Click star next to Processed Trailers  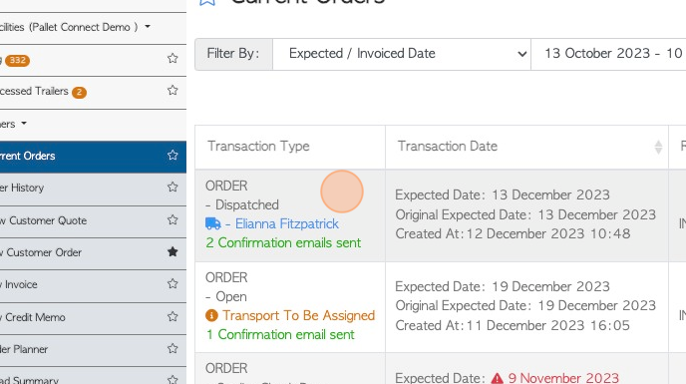(172, 90)
